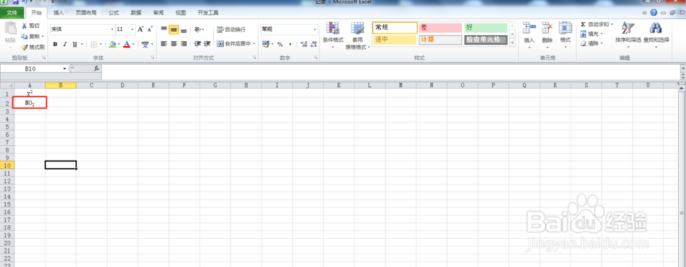Image resolution: width=686 pixels, height=267 pixels.
Task: Apply the cell borders icon
Action: click(x=93, y=44)
